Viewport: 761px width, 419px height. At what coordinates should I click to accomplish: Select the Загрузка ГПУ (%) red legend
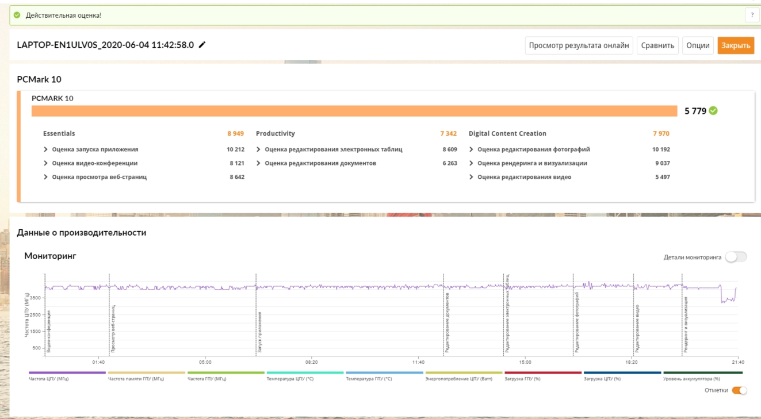543,376
